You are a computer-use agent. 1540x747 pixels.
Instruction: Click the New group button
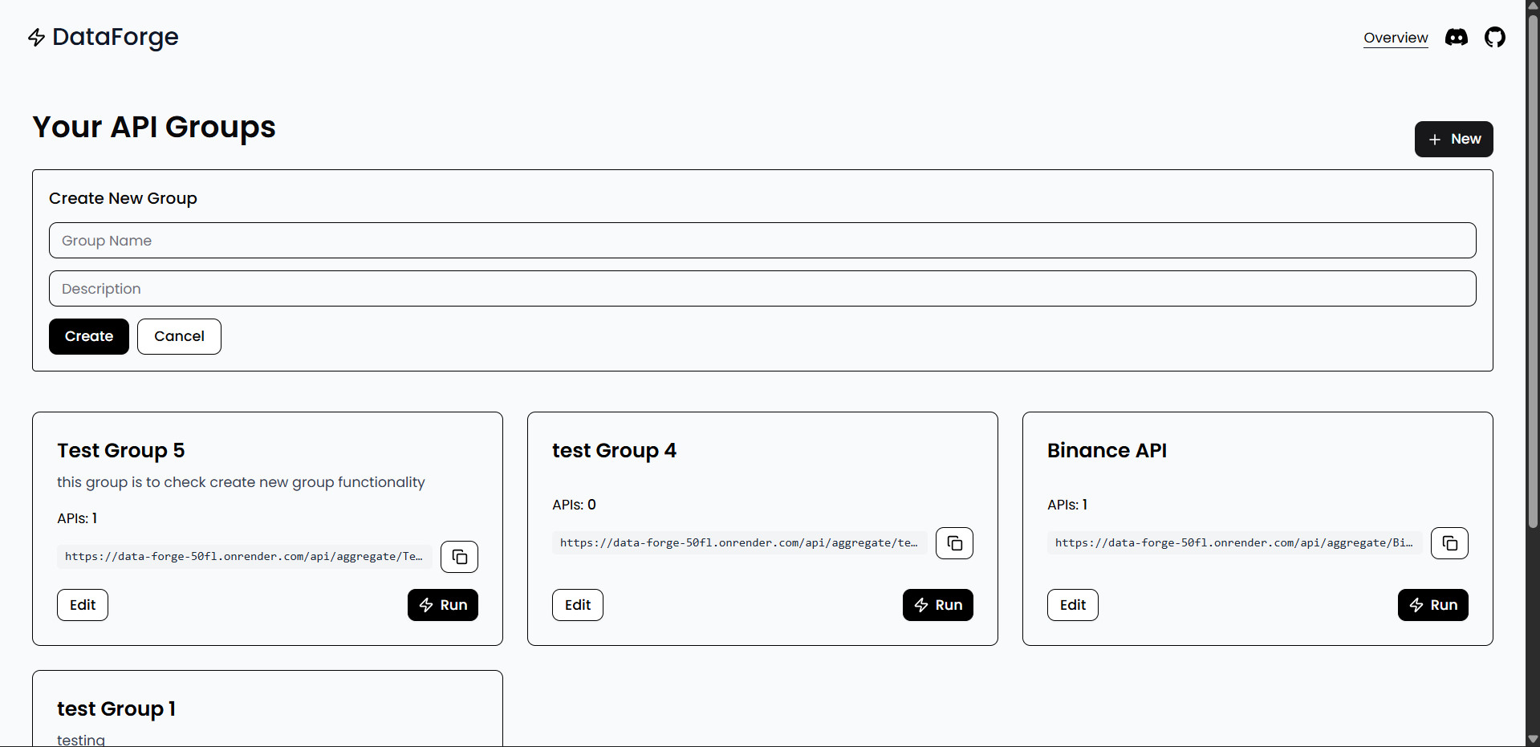tap(1453, 139)
